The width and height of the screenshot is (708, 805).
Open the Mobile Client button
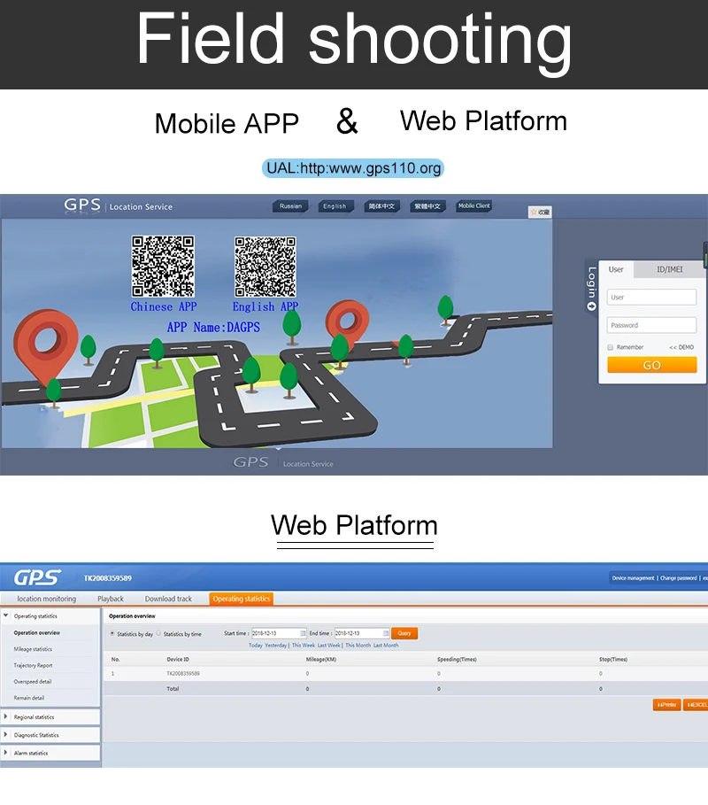pyautogui.click(x=474, y=205)
